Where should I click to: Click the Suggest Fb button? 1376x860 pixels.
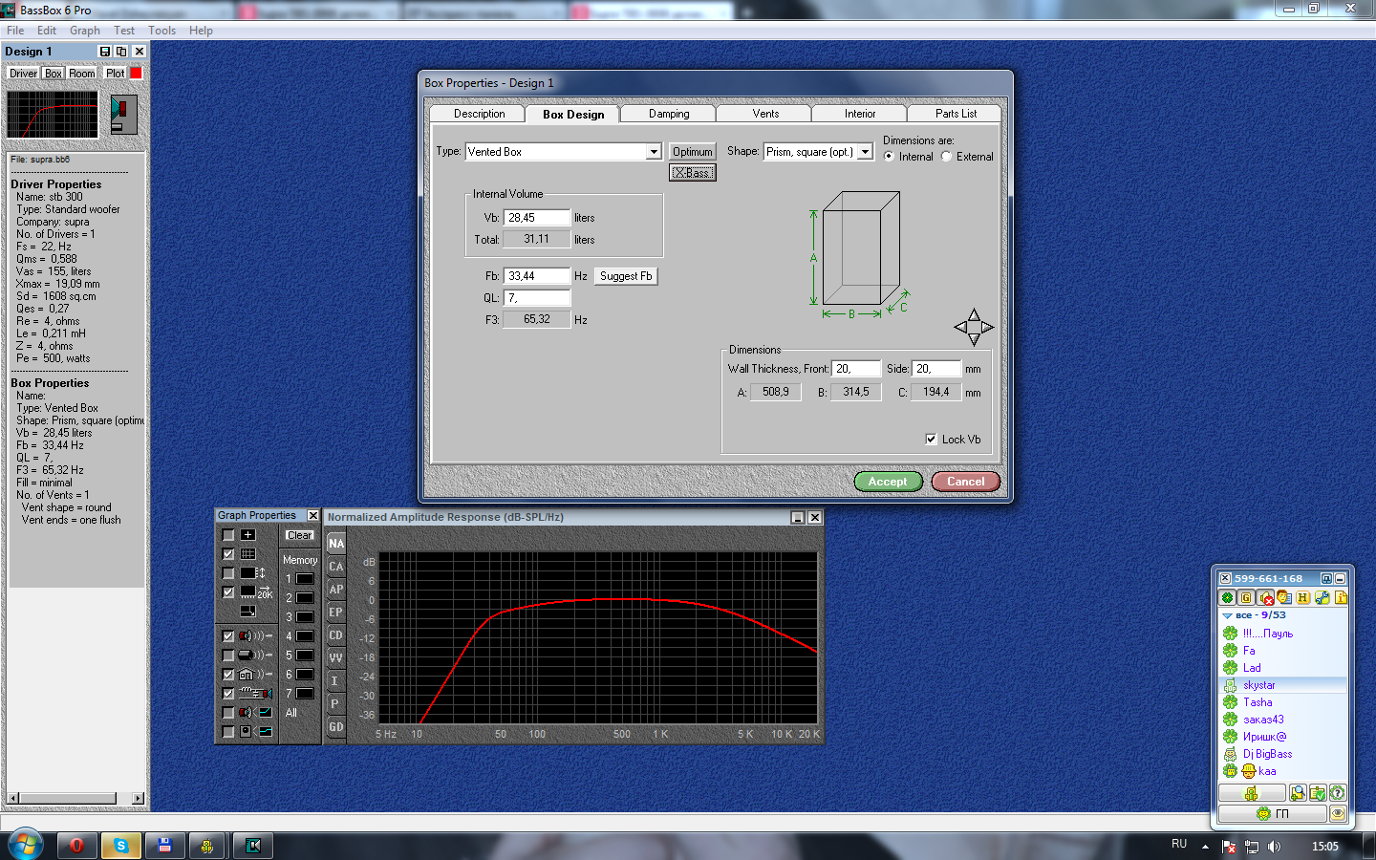[x=626, y=276]
